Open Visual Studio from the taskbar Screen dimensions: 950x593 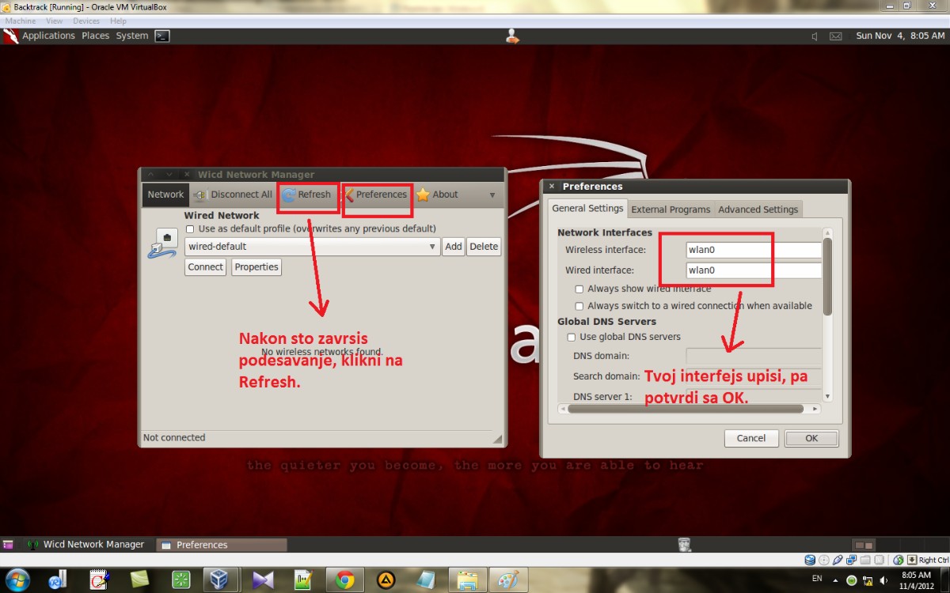[x=262, y=580]
